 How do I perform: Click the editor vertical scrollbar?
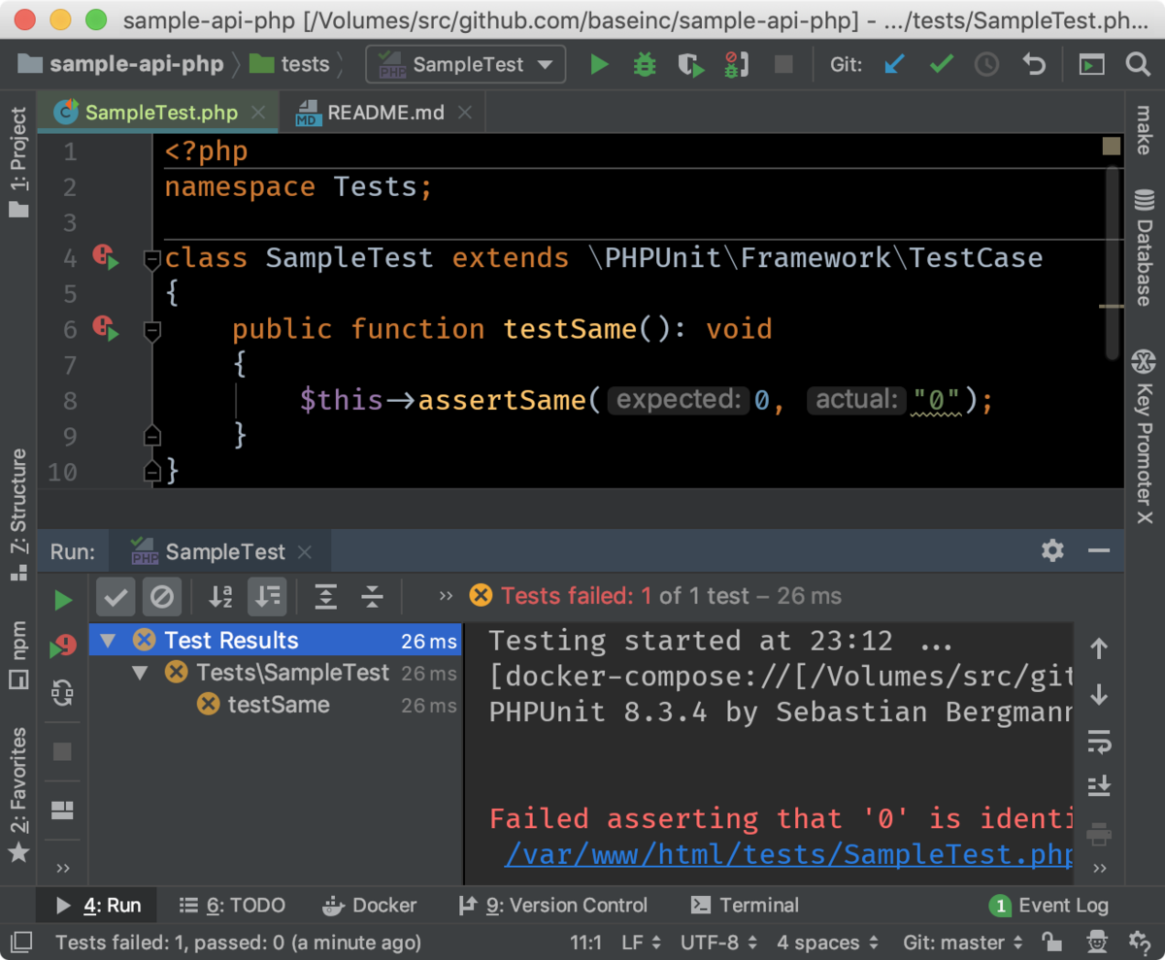pos(1112,262)
